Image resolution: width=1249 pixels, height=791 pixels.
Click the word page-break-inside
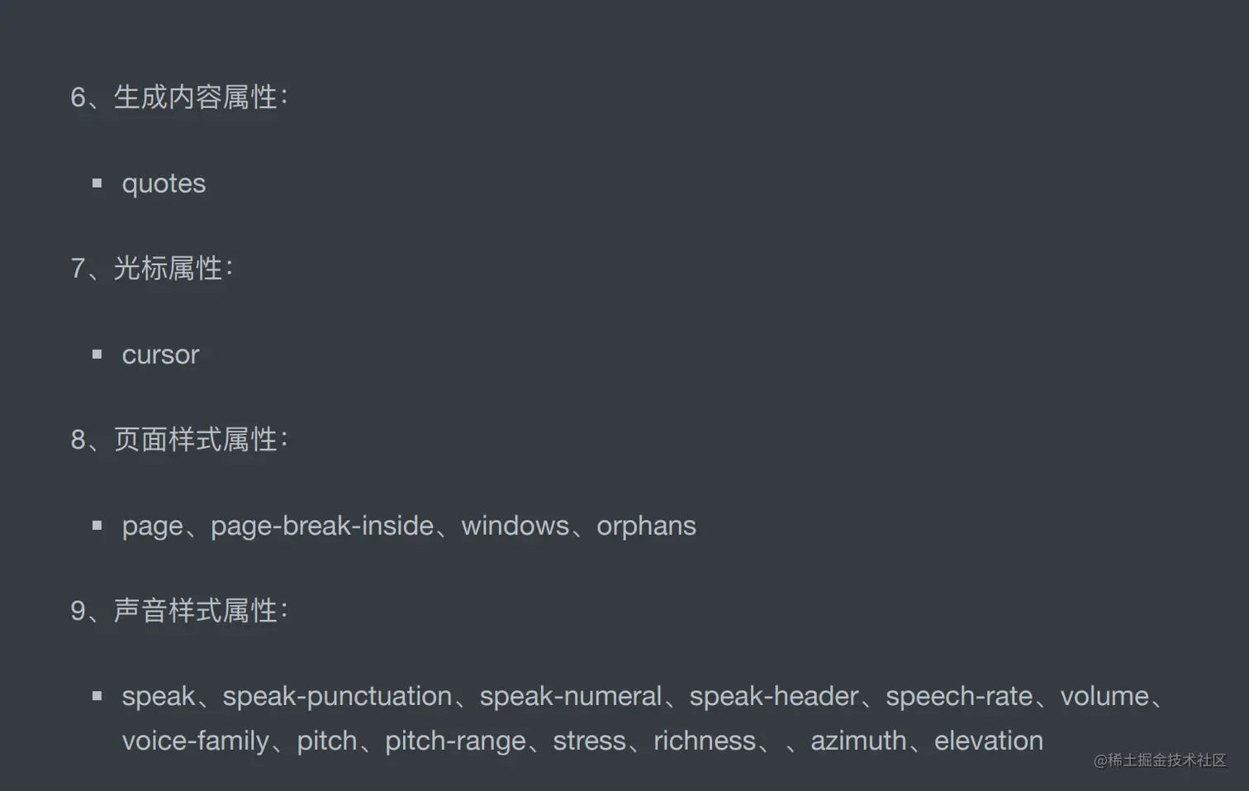(x=322, y=526)
